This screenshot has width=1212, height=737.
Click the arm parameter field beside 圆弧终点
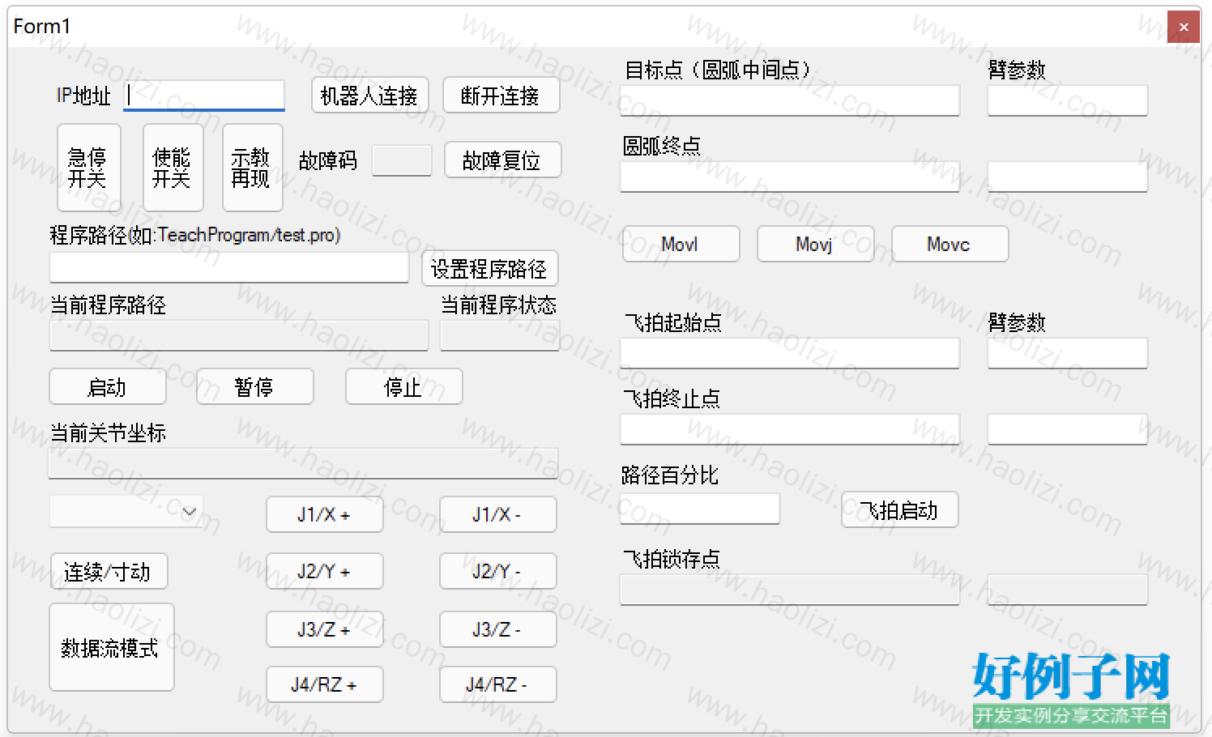click(1068, 177)
